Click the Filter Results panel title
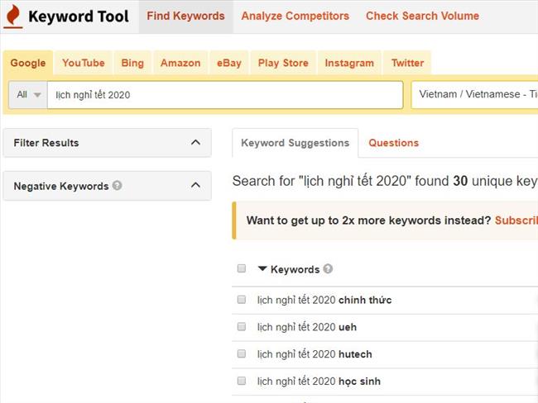Viewport: 538px width, 403px height. point(46,143)
